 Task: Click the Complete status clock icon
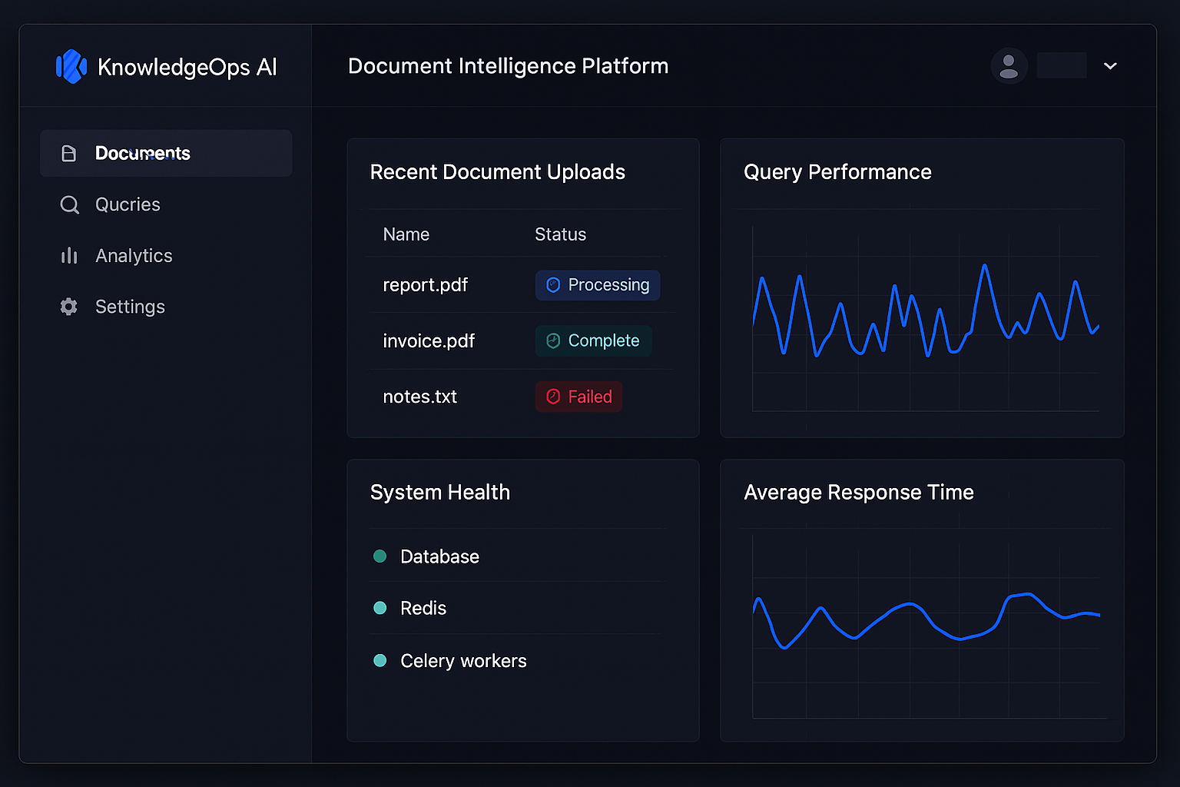553,341
